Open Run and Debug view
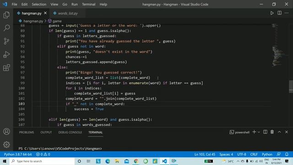This screenshot has width=293, height=165. 6,55
